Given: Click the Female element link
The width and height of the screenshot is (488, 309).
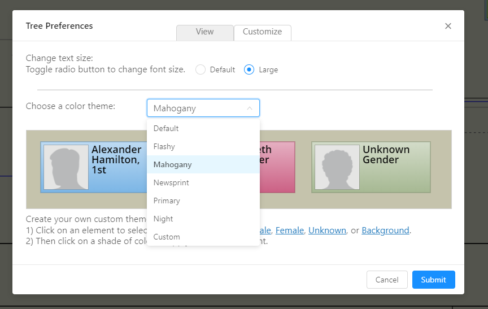Looking at the screenshot, I should coord(290,230).
